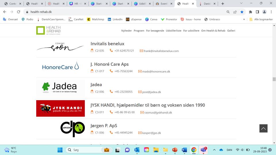Reload the page
Image resolution: width=276 pixels, height=155 pixels.
tap(18, 12)
